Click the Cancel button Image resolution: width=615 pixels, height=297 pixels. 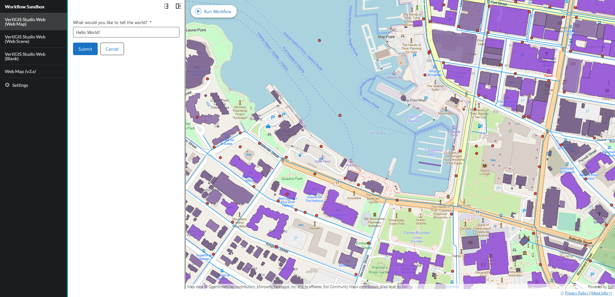tap(112, 49)
